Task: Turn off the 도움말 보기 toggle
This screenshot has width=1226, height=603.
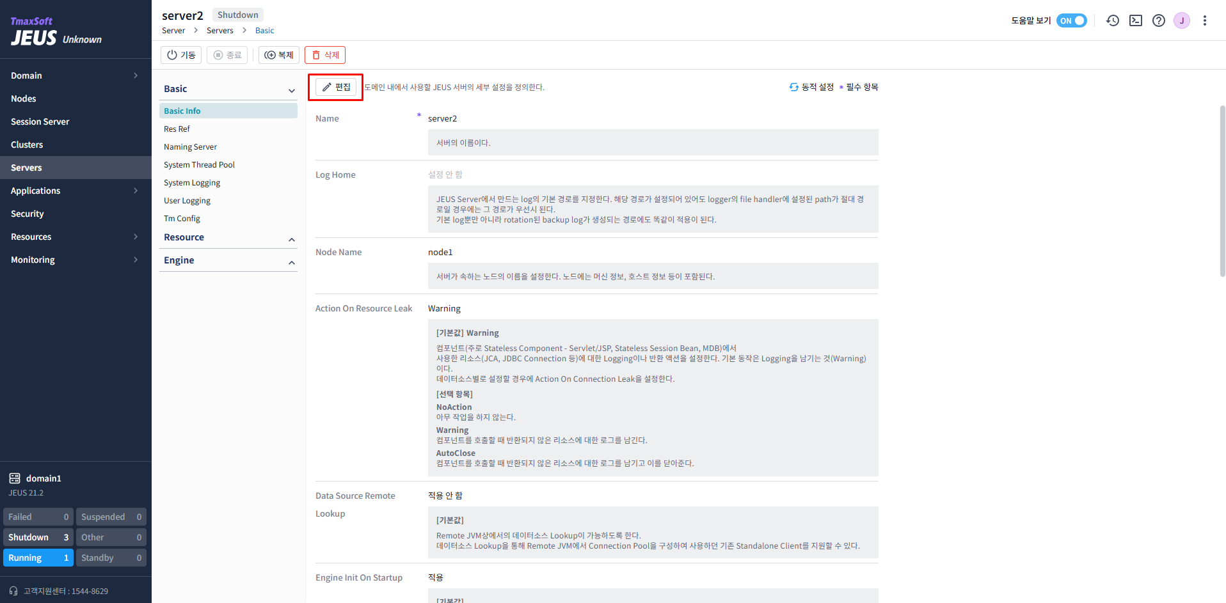Action: click(x=1071, y=20)
